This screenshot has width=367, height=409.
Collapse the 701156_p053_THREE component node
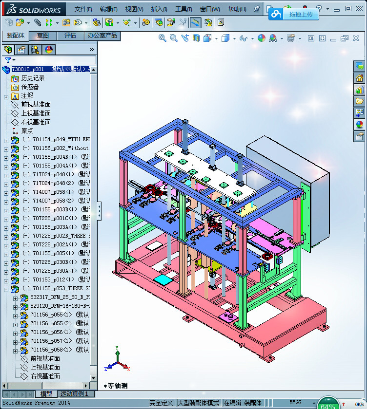click(6, 290)
